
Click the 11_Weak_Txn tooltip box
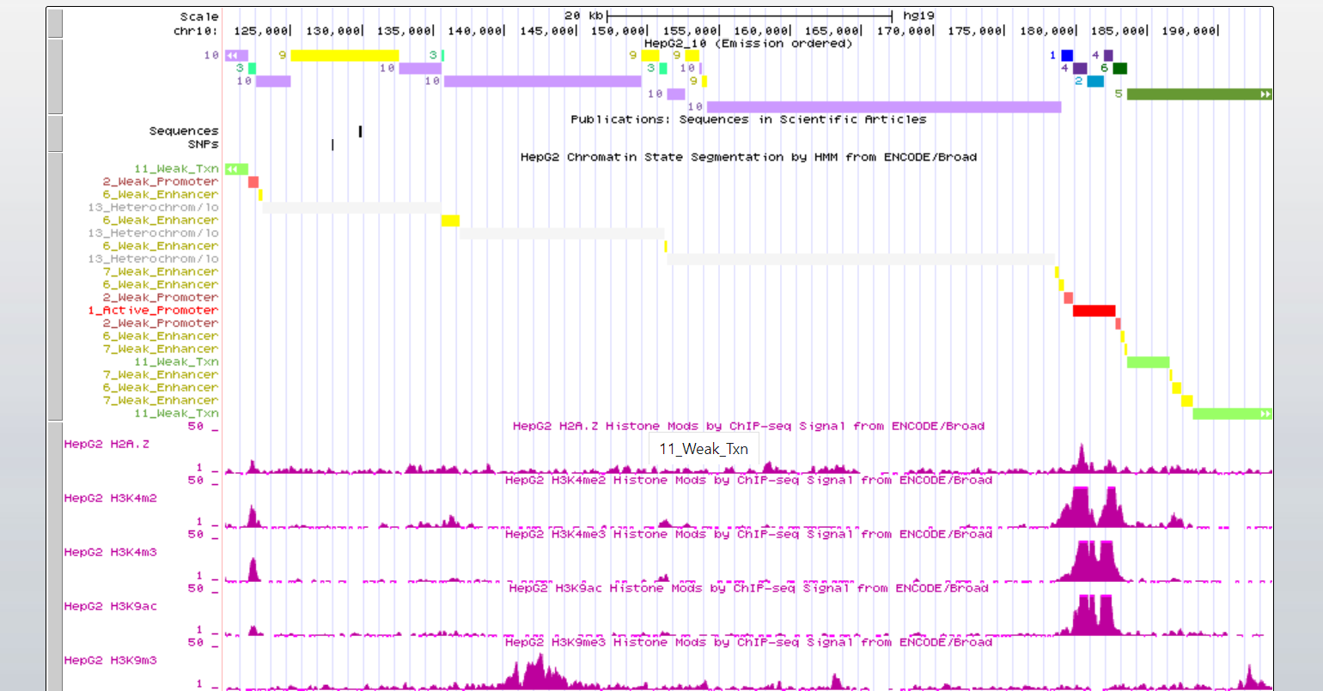(704, 448)
